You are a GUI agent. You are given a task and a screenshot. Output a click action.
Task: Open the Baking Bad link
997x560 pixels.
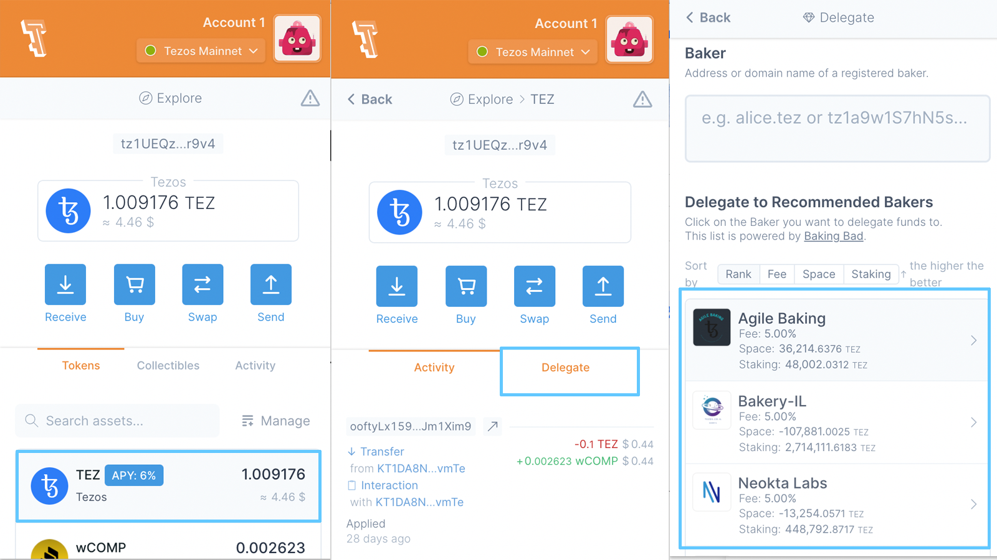click(x=833, y=236)
